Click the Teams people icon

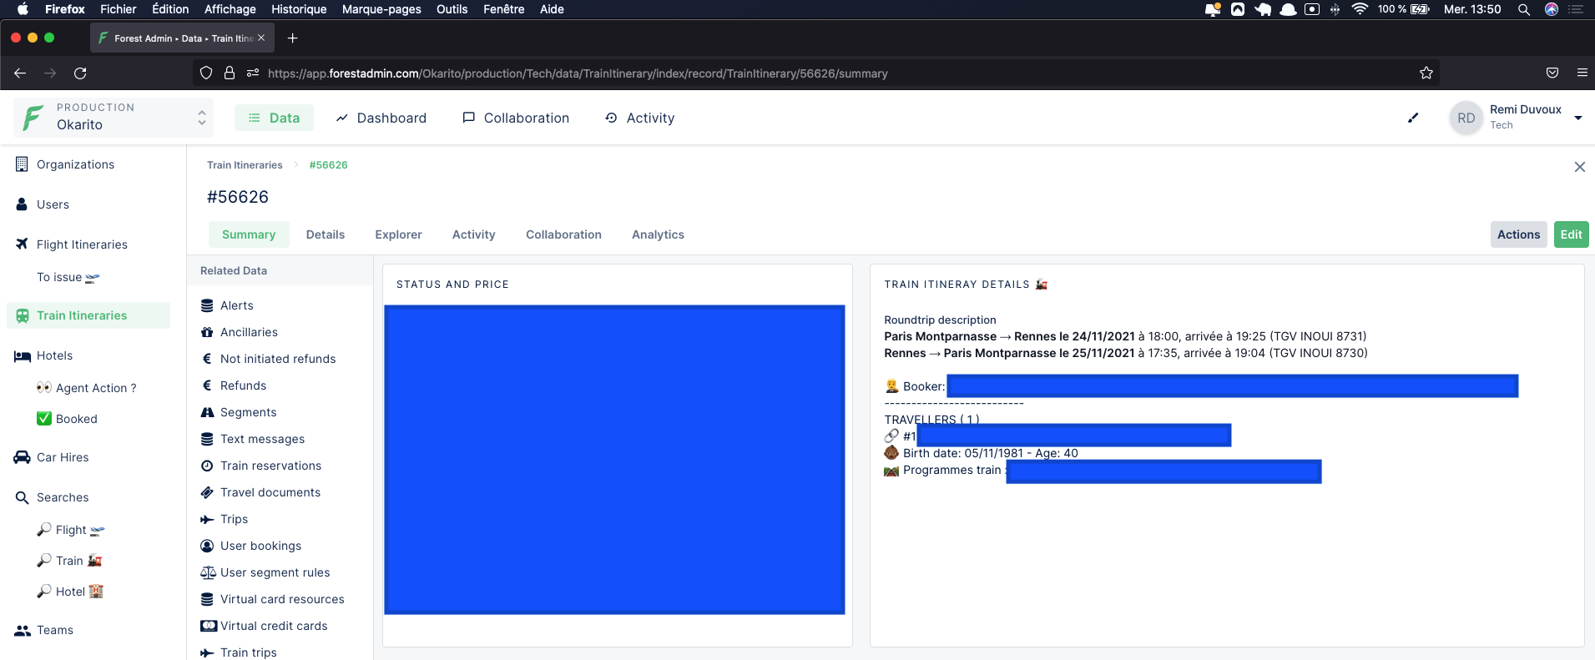click(23, 631)
